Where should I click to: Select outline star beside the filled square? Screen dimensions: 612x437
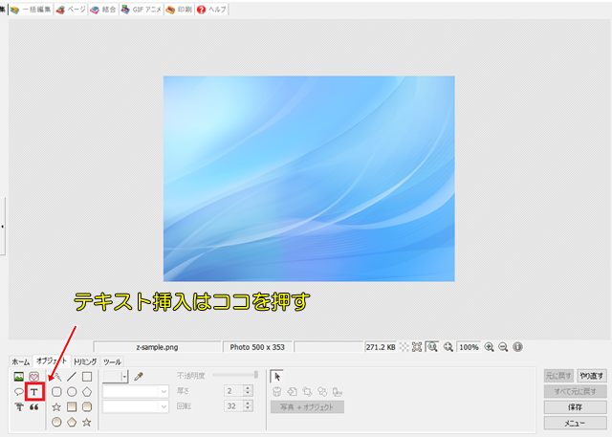[56, 407]
